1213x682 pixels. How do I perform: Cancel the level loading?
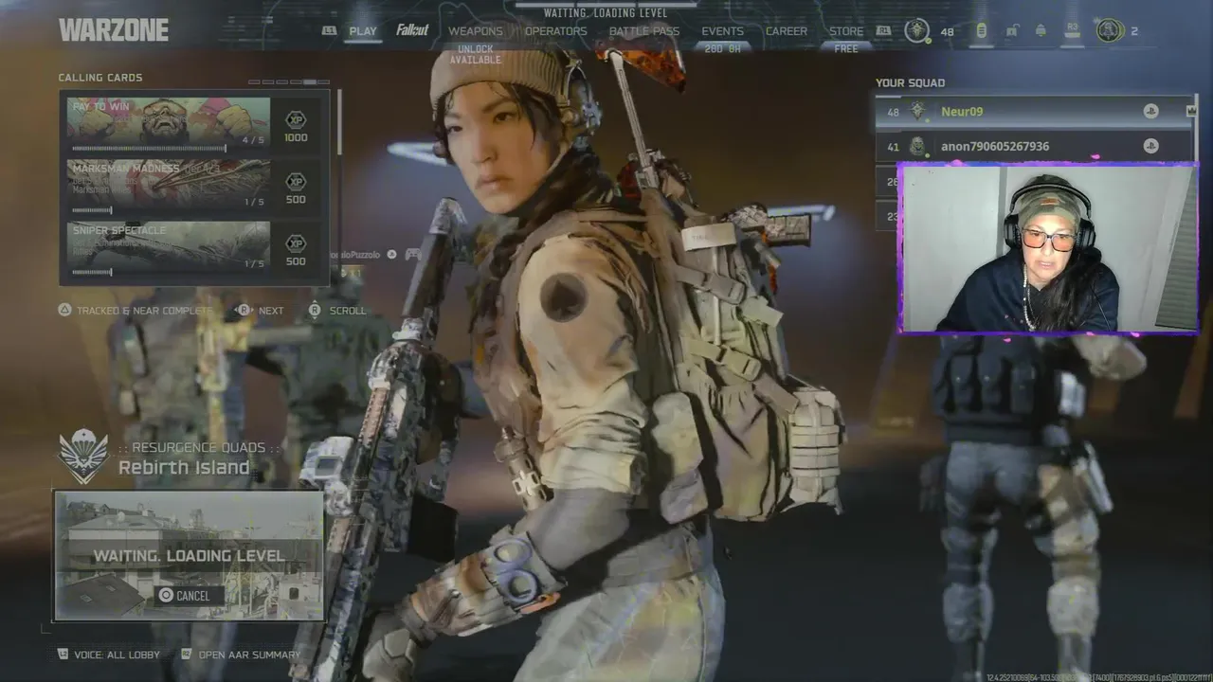pyautogui.click(x=189, y=596)
